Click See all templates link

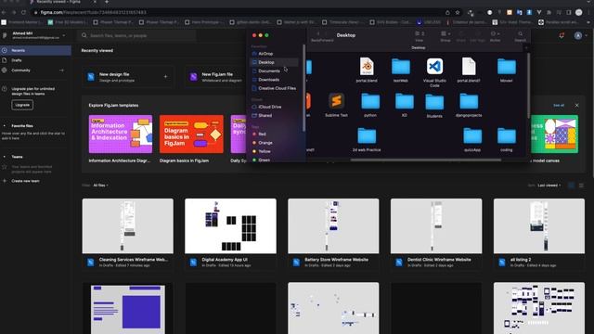[x=559, y=105]
